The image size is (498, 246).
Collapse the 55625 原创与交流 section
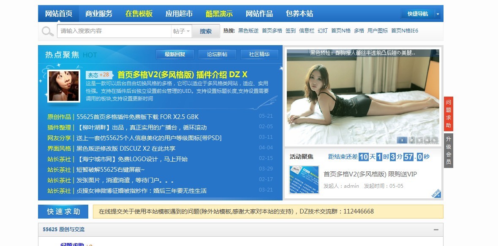pyautogui.click(x=435, y=230)
